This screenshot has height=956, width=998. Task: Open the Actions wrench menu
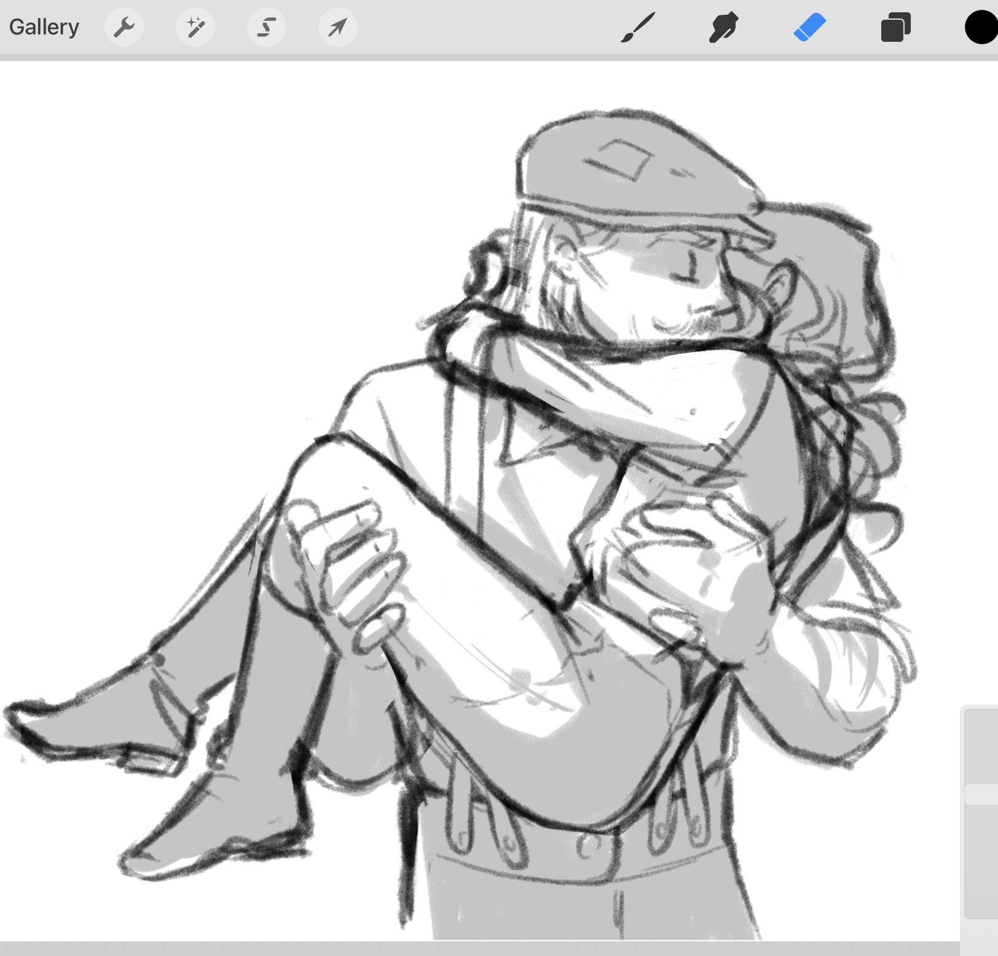click(124, 27)
